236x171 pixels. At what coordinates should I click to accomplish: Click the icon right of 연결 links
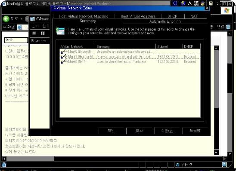(228, 27)
